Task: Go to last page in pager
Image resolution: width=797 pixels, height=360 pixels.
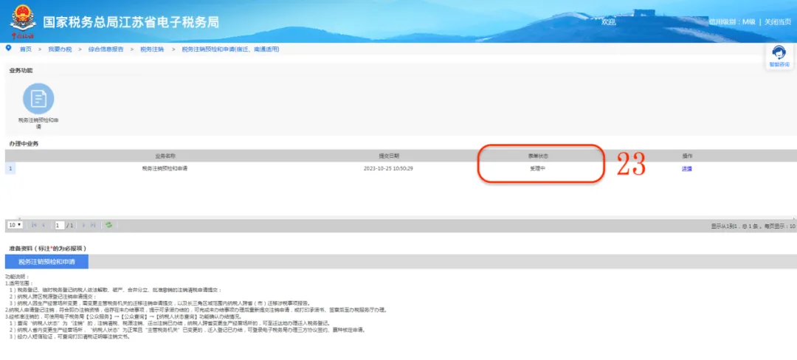Action: point(93,225)
